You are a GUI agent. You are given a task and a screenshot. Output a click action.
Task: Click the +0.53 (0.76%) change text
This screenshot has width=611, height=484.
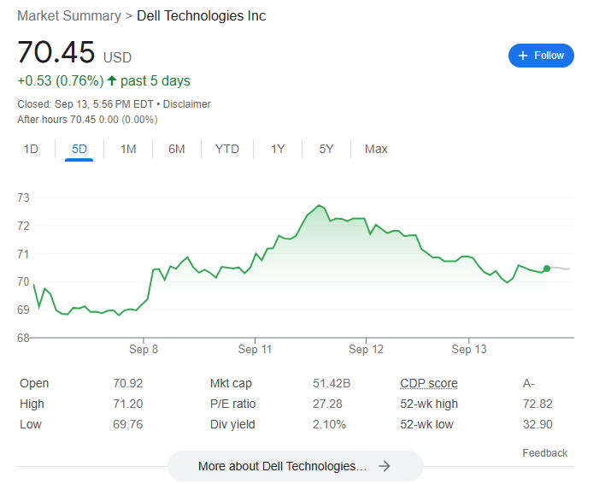[61, 80]
